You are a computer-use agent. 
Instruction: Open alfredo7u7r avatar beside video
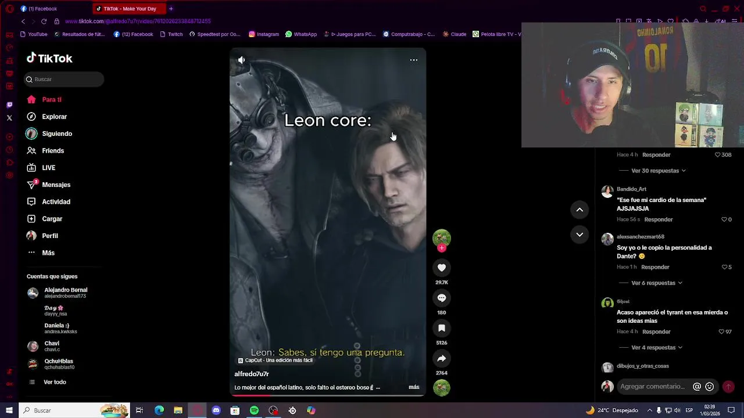point(442,238)
